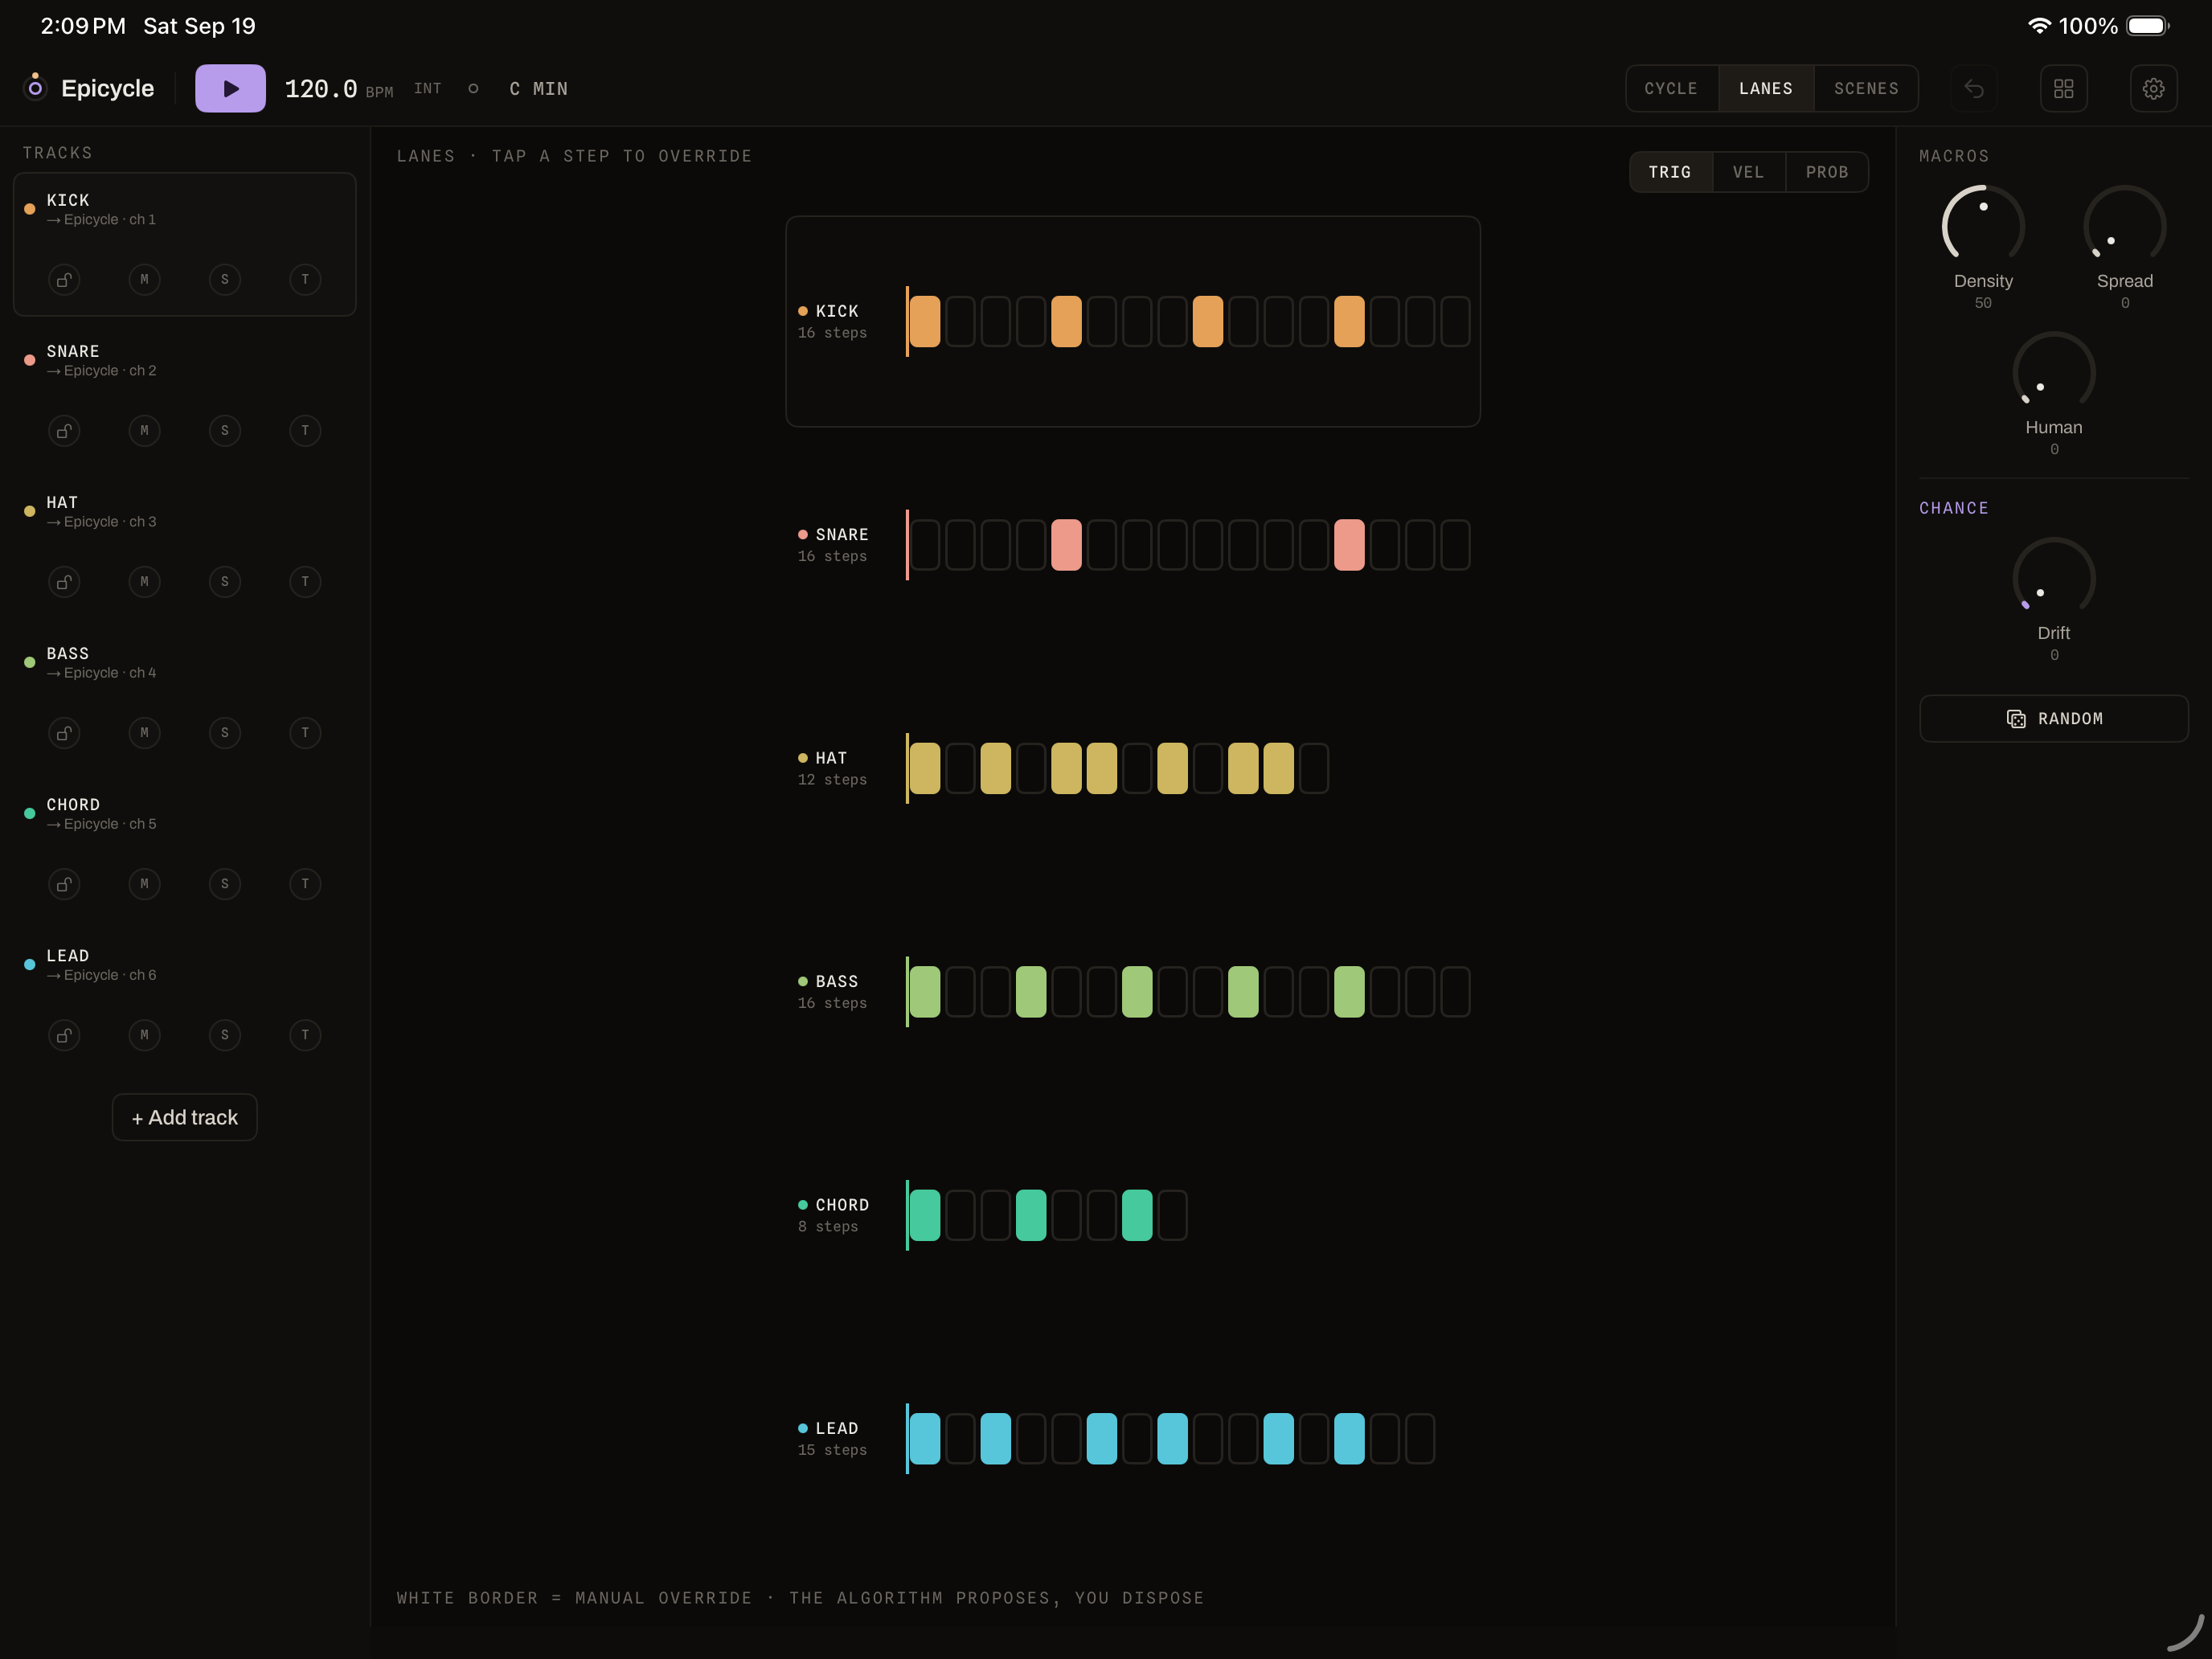The width and height of the screenshot is (2212, 1659).
Task: Select the TRIG lane mode
Action: tap(1670, 172)
